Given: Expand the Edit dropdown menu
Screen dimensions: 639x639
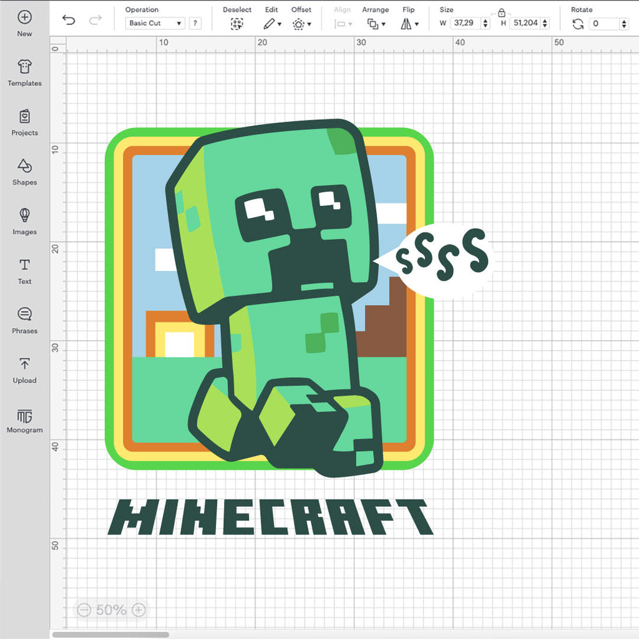Looking at the screenshot, I should (x=272, y=24).
